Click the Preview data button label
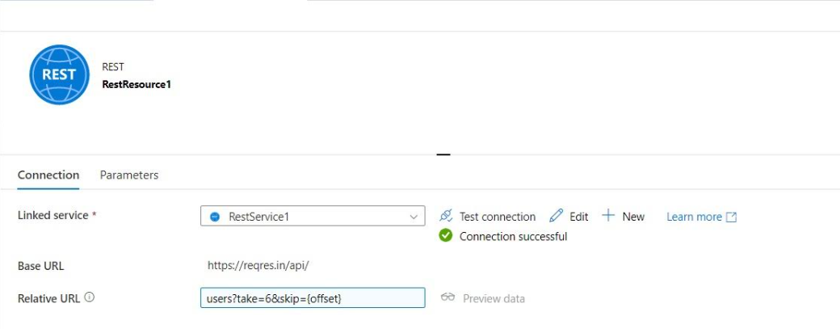 coord(494,298)
